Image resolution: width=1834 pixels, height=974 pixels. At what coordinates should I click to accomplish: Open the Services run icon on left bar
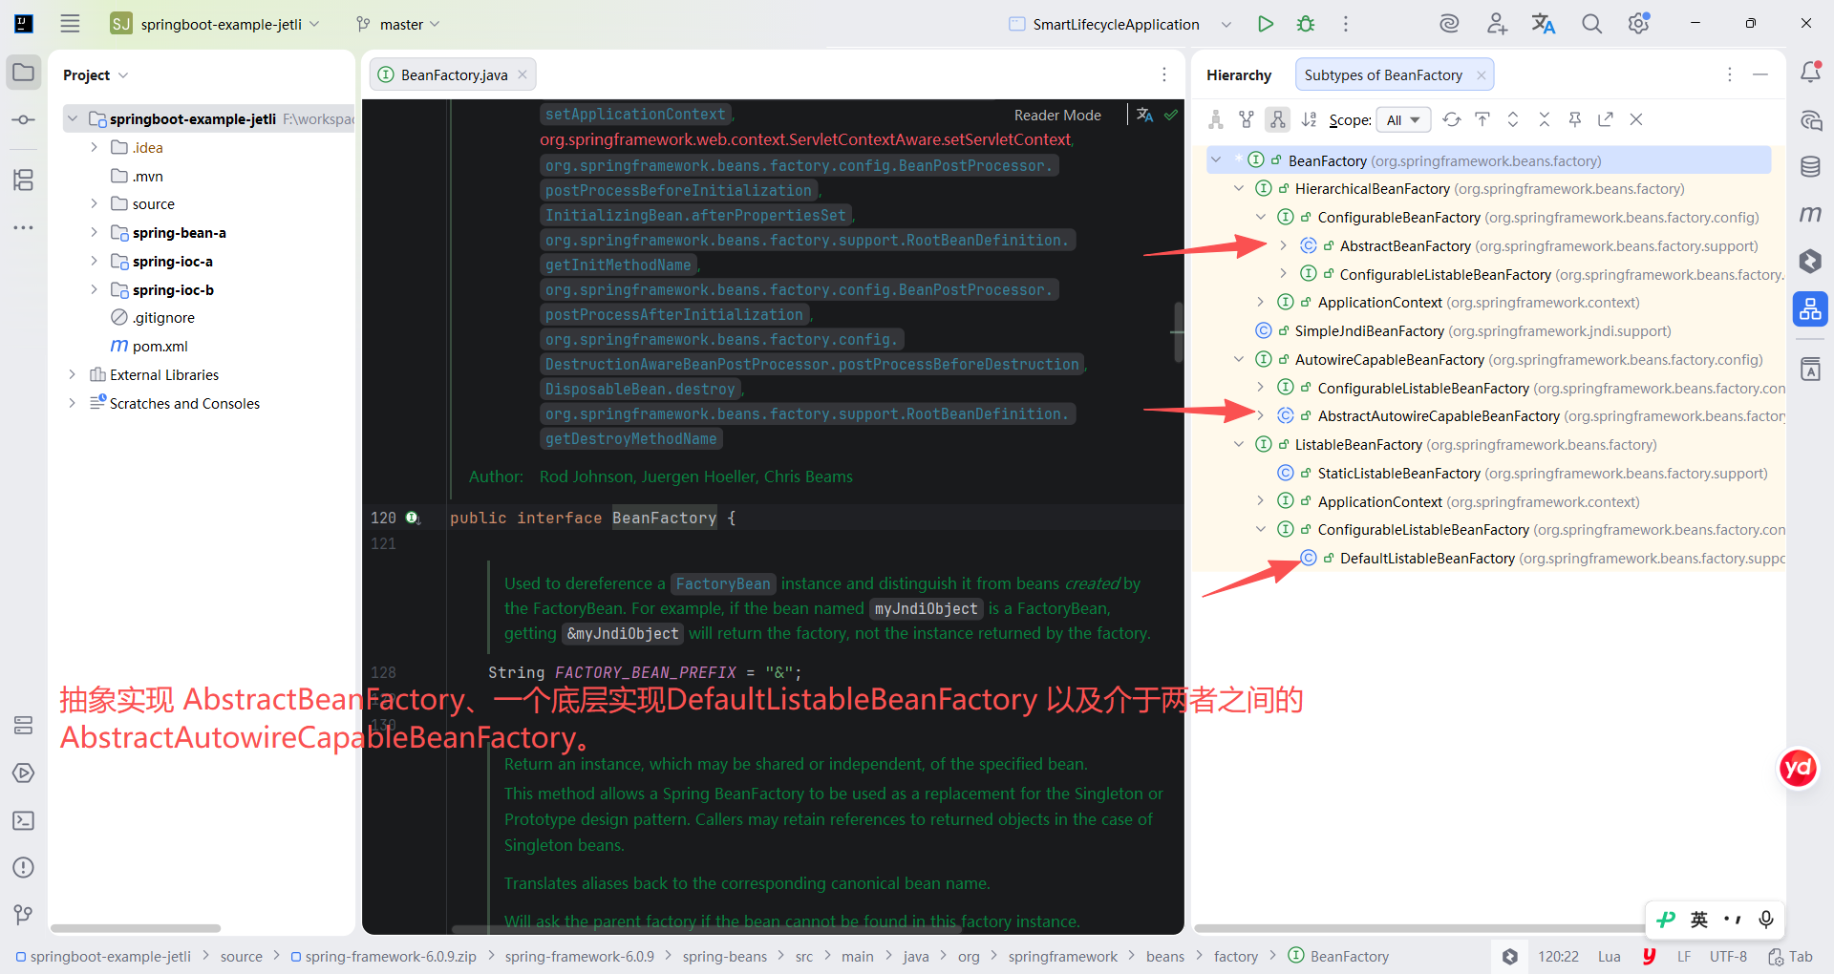(24, 773)
